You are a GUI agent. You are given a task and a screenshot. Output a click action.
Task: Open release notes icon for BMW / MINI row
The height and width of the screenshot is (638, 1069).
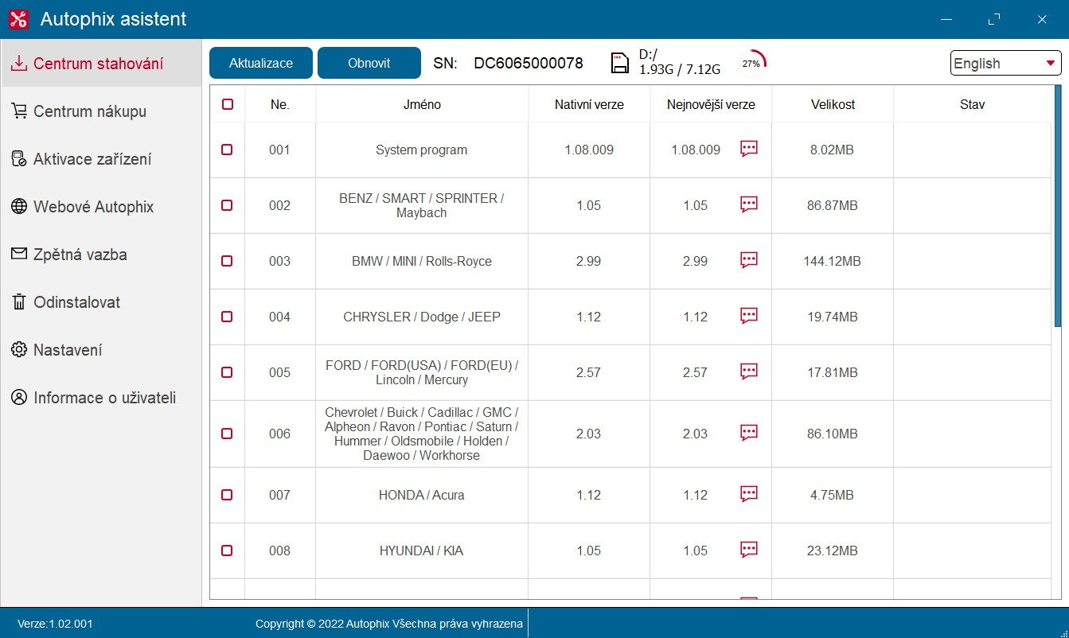[748, 260]
